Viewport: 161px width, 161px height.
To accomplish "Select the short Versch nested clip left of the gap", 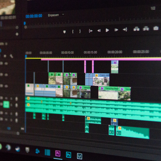I will coord(84,92).
